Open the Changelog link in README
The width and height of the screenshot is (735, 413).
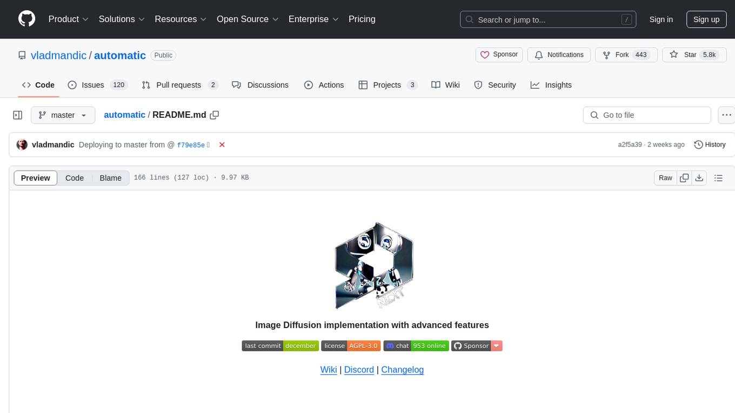[x=403, y=370]
